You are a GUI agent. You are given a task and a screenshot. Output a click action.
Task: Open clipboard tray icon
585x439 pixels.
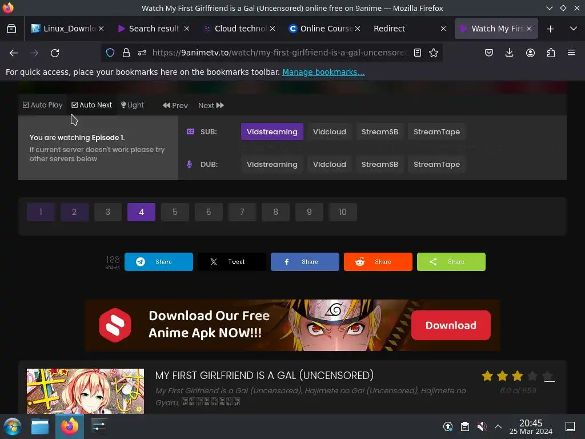(x=465, y=426)
